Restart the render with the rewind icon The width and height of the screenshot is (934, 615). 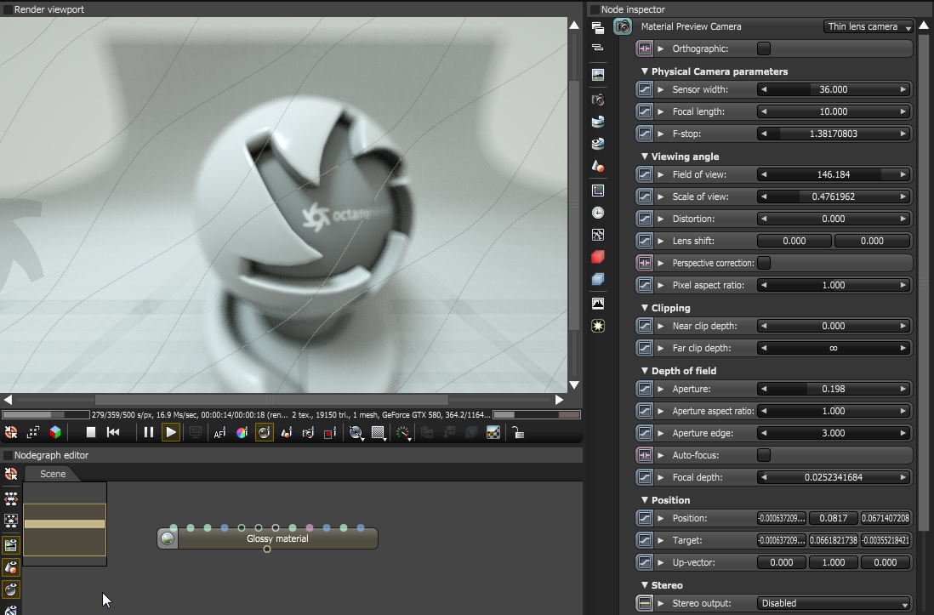113,433
